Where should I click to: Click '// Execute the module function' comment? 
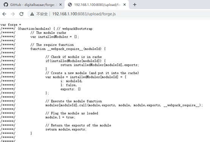74,101
